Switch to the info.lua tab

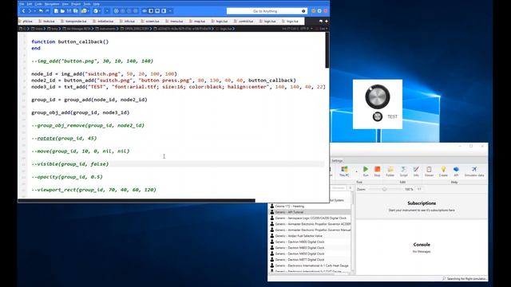point(127,22)
